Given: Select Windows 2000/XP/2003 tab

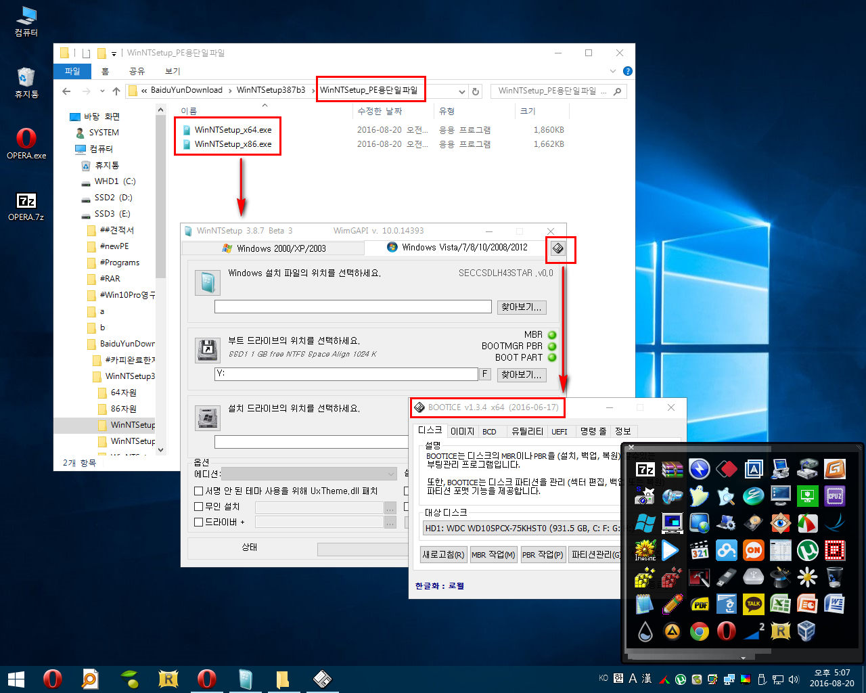Looking at the screenshot, I should [273, 248].
